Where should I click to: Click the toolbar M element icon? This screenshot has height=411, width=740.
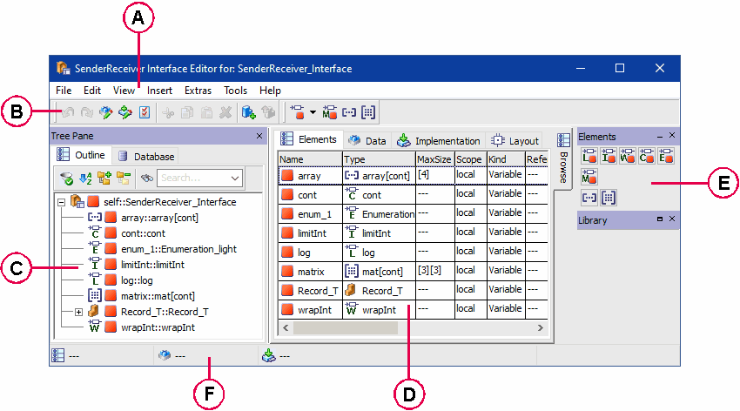329,112
